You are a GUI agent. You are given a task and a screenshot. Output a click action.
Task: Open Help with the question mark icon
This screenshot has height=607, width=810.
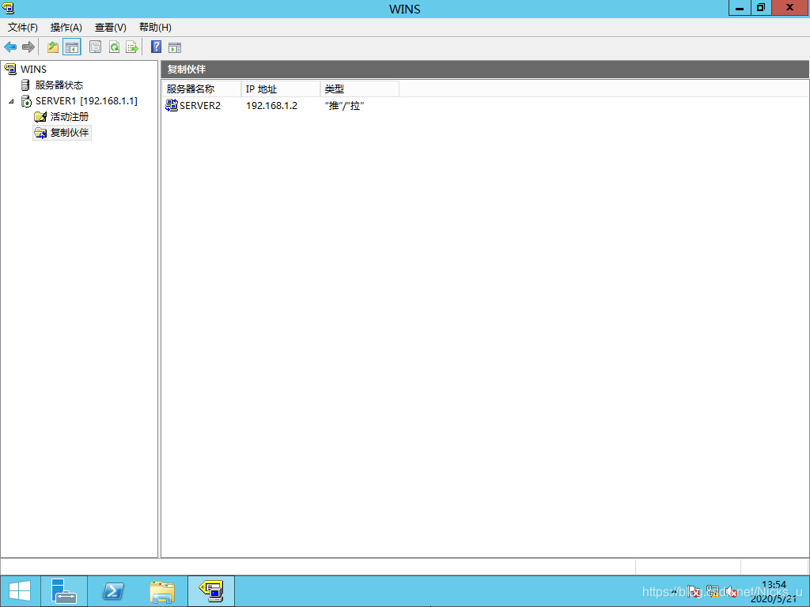156,47
